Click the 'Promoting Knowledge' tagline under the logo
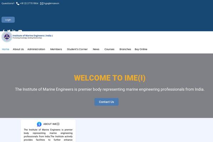Viewport: 213px width, 142px height. coord(27,38)
